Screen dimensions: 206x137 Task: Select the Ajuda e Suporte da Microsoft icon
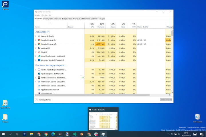(x=39, y=74)
